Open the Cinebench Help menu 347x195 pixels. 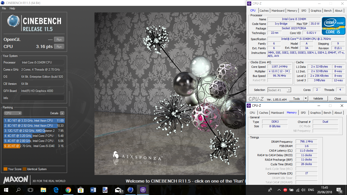(x=12, y=8)
